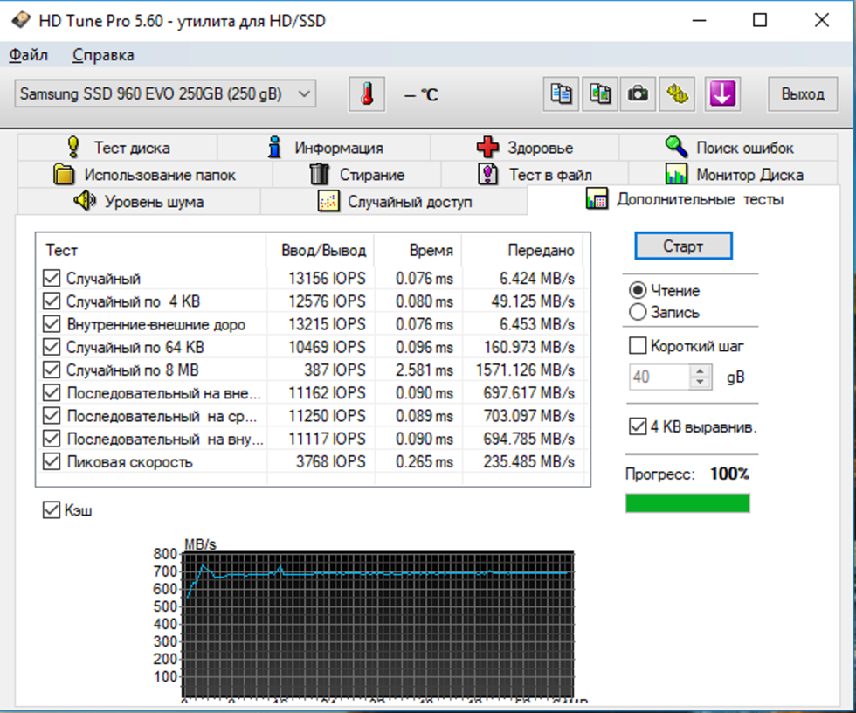
Task: Click the camera save screenshot icon
Action: (x=639, y=94)
